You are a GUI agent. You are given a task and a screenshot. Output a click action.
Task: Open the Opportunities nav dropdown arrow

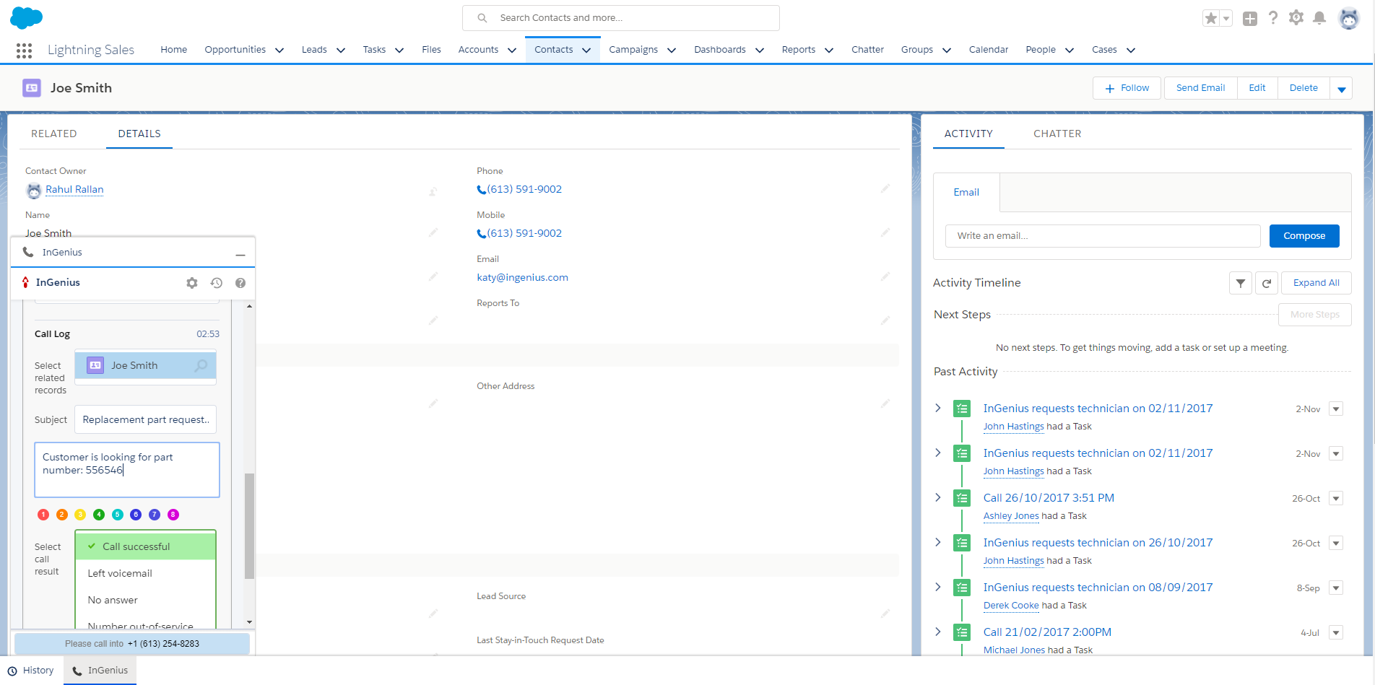(279, 51)
